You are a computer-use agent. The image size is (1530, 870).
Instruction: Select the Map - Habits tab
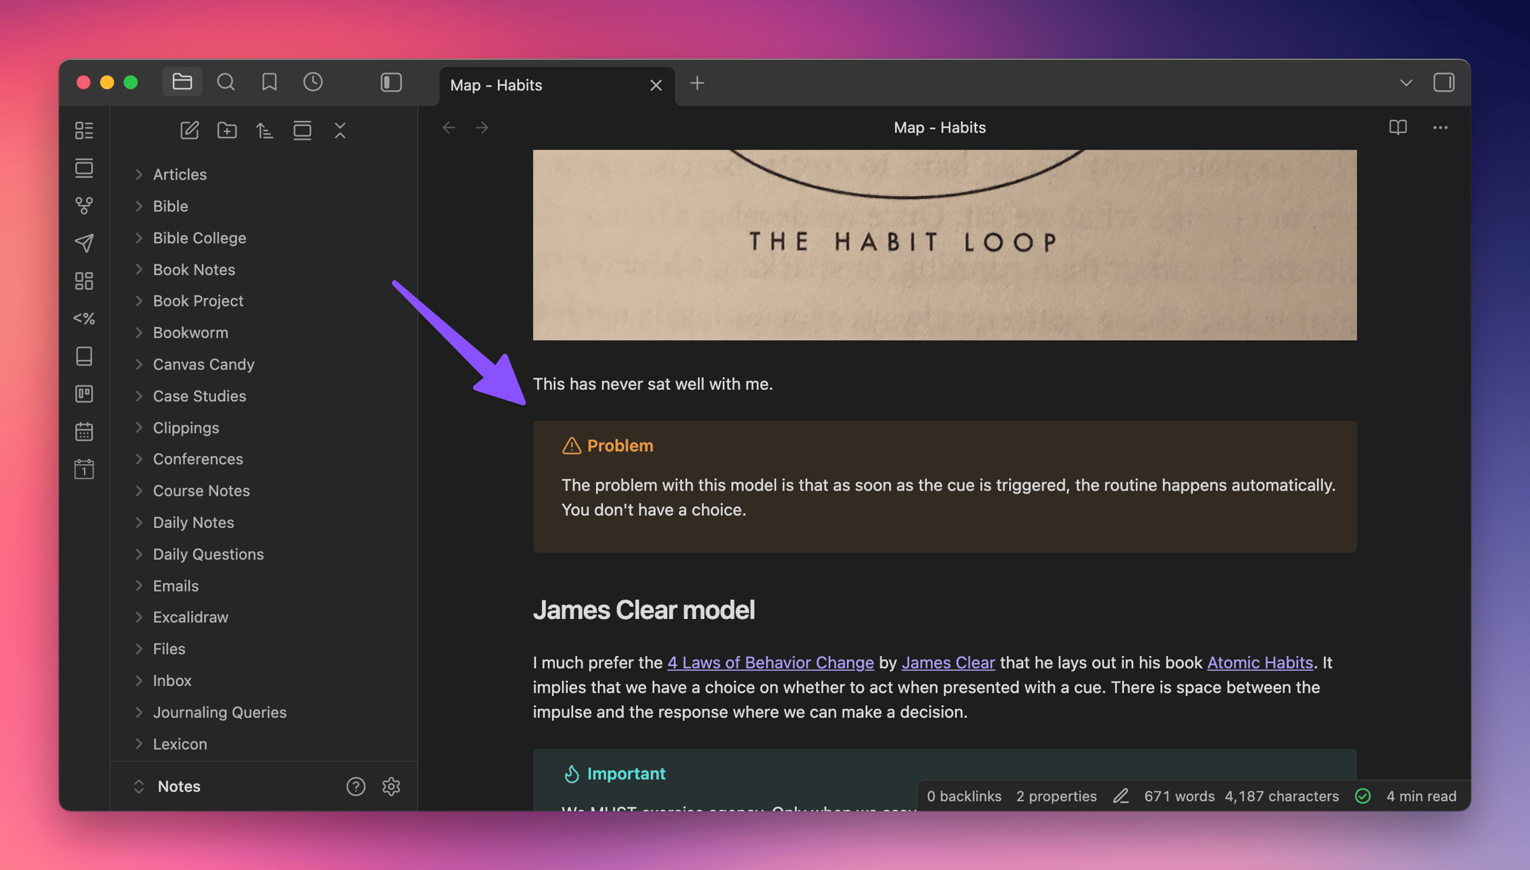coord(496,85)
